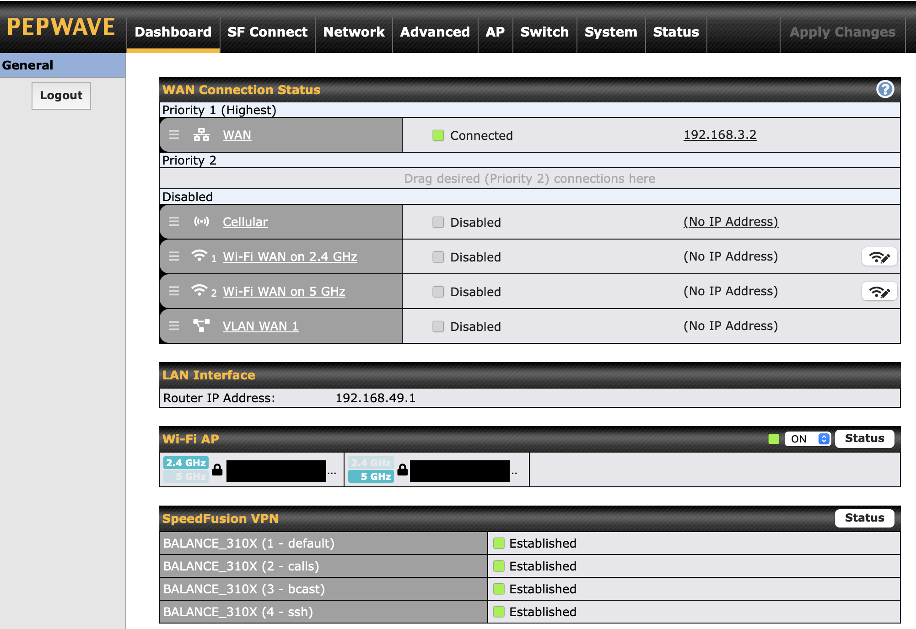Image resolution: width=916 pixels, height=629 pixels.
Task: Click the drag handle on WAN row
Action: pos(174,135)
